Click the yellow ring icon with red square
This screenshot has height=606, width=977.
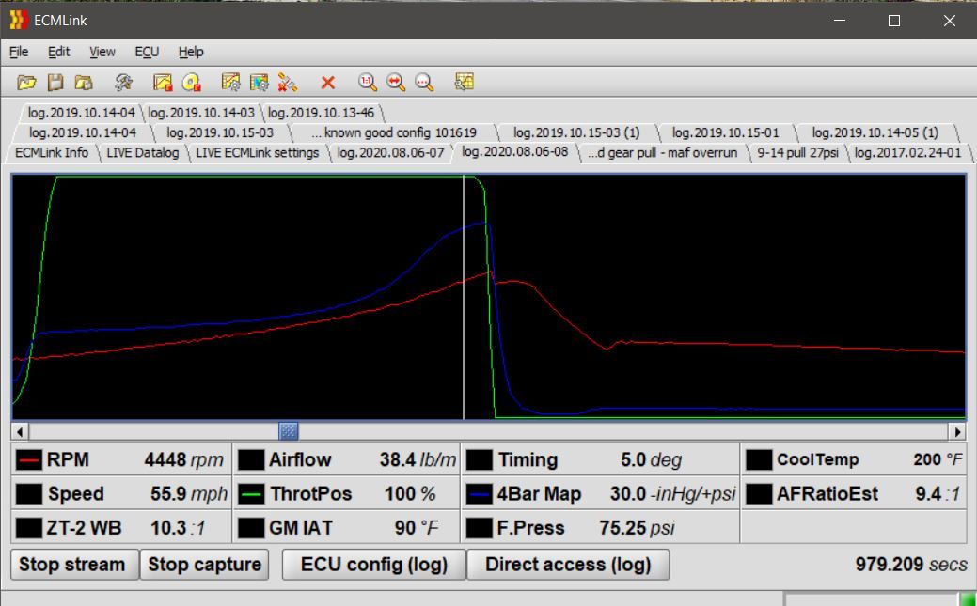pos(191,83)
